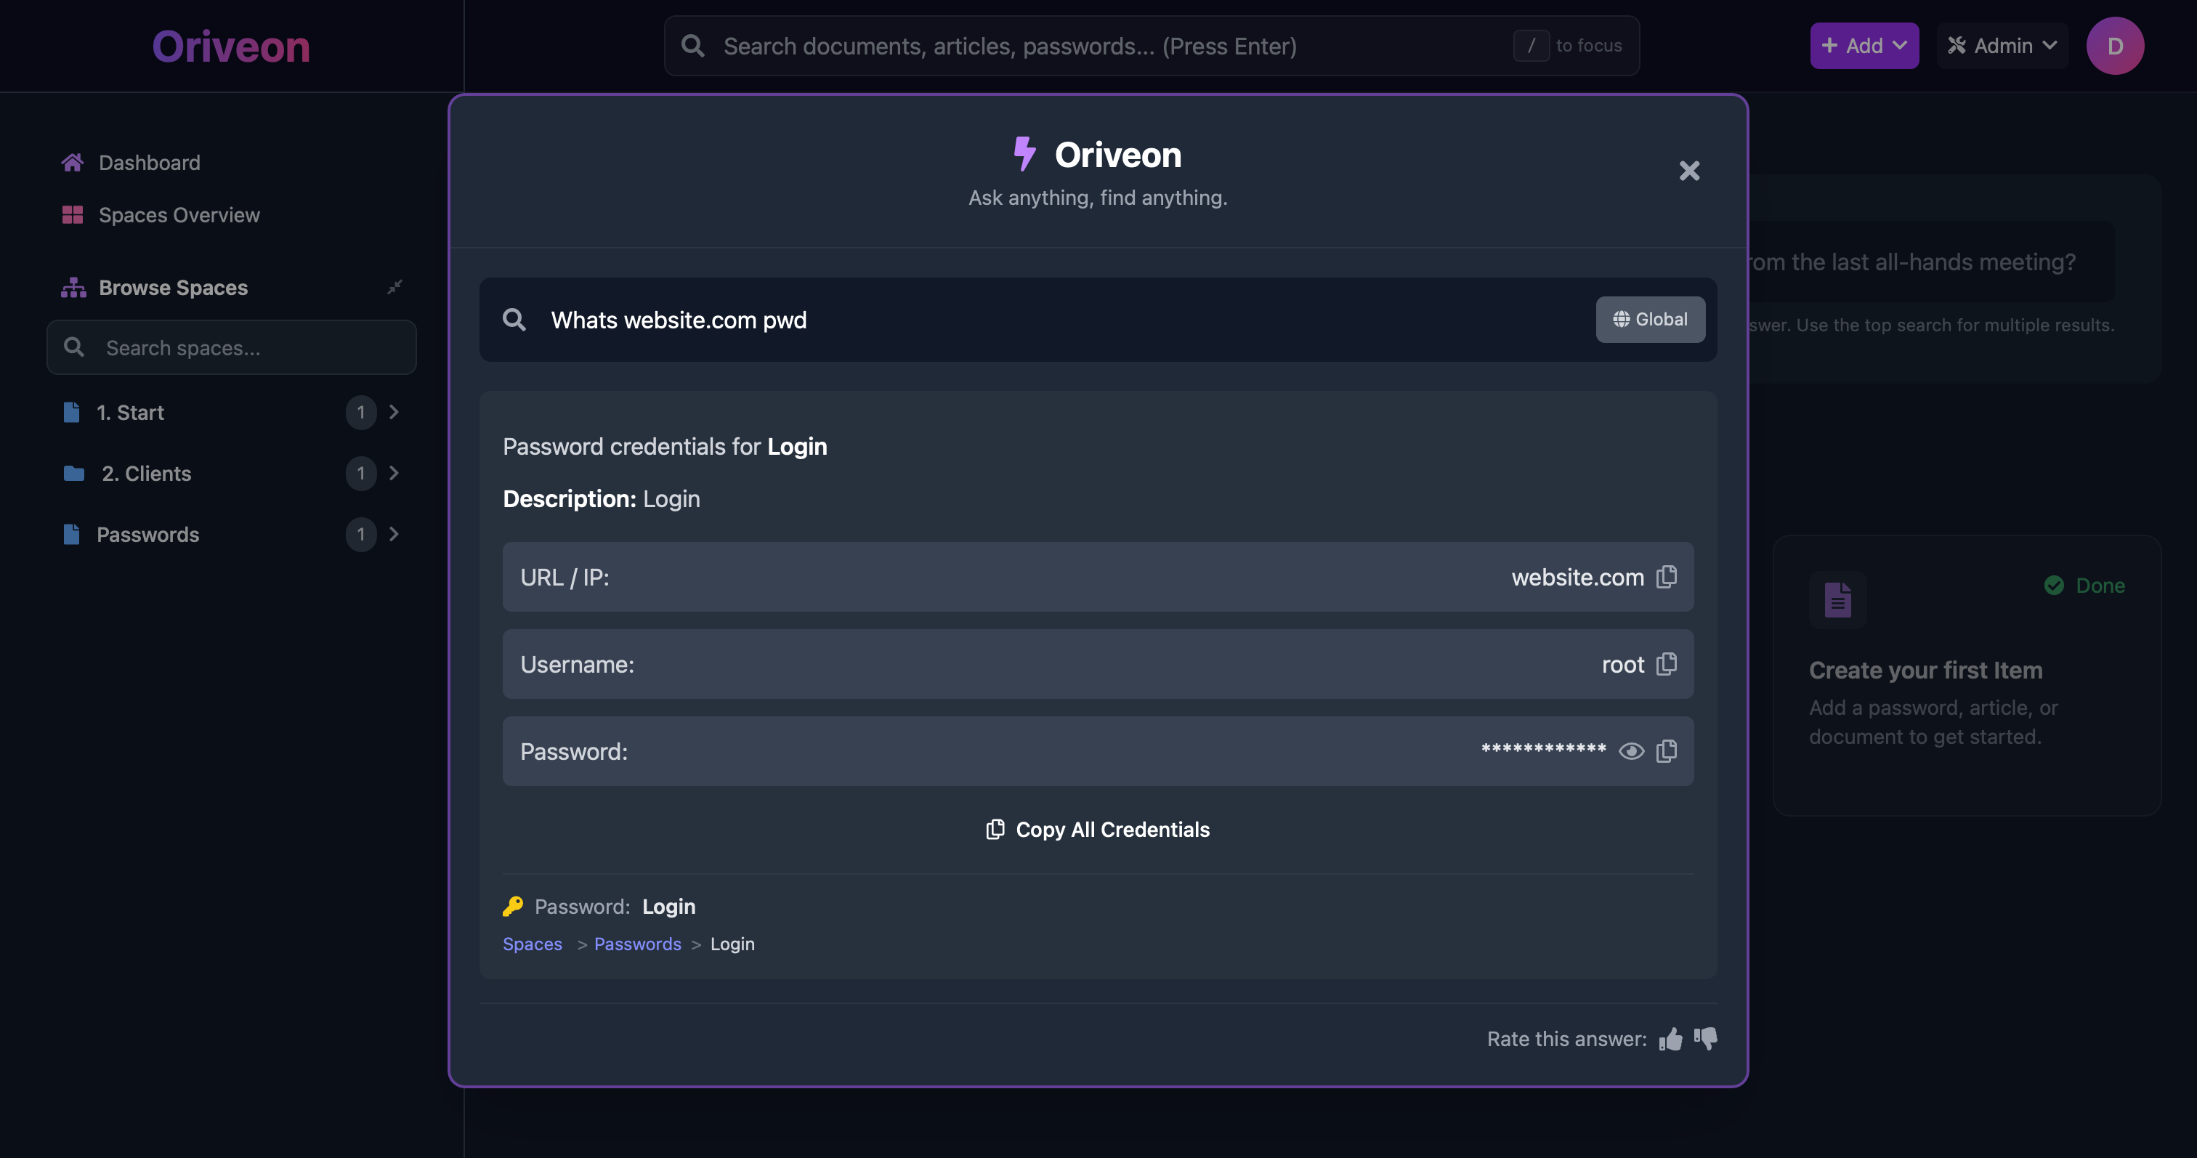
Task: Go to Dashboard in the sidebar
Action: [149, 162]
